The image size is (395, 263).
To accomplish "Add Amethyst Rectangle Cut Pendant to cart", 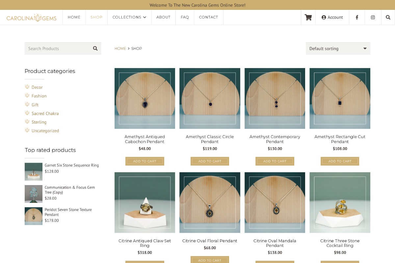I will click(340, 161).
